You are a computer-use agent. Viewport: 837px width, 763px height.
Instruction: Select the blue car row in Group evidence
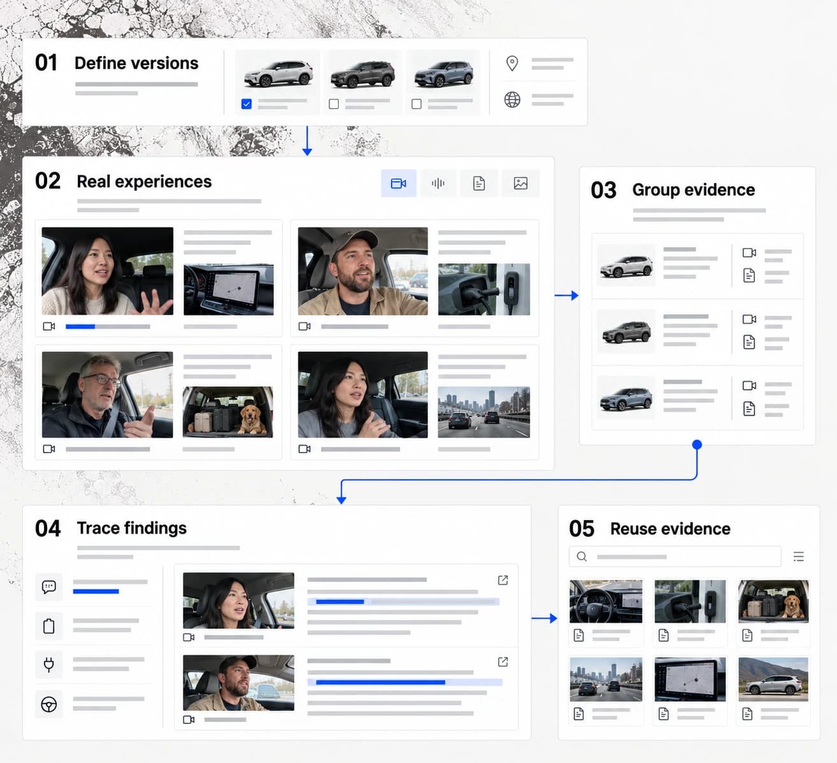pyautogui.click(x=697, y=398)
